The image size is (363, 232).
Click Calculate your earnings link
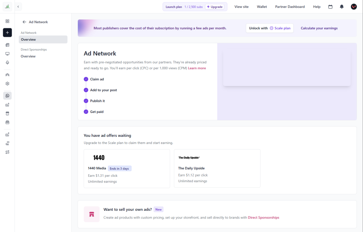pos(319,28)
